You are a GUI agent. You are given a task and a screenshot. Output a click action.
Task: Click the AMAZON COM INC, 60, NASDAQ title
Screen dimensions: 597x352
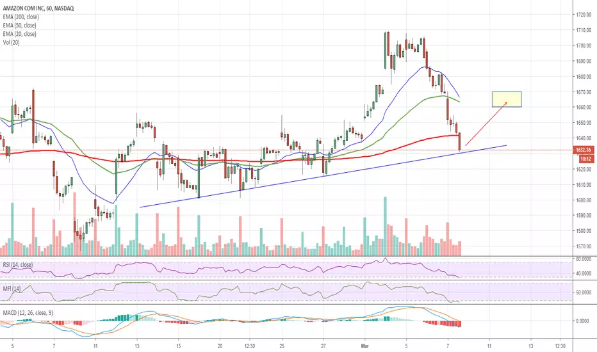[x=38, y=8]
